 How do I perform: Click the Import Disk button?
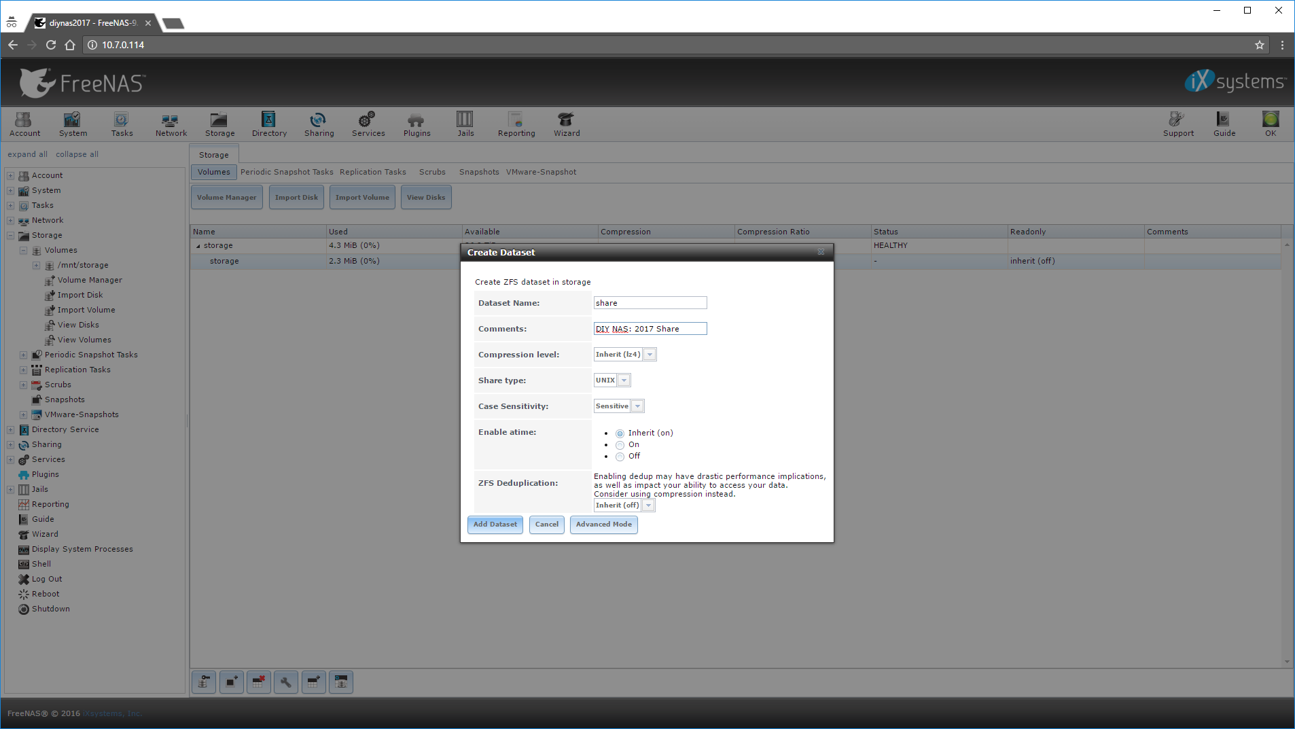[296, 198]
